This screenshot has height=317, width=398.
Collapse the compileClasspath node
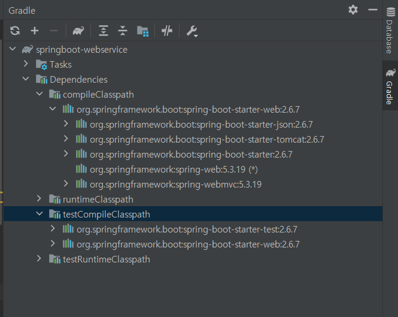(x=40, y=93)
